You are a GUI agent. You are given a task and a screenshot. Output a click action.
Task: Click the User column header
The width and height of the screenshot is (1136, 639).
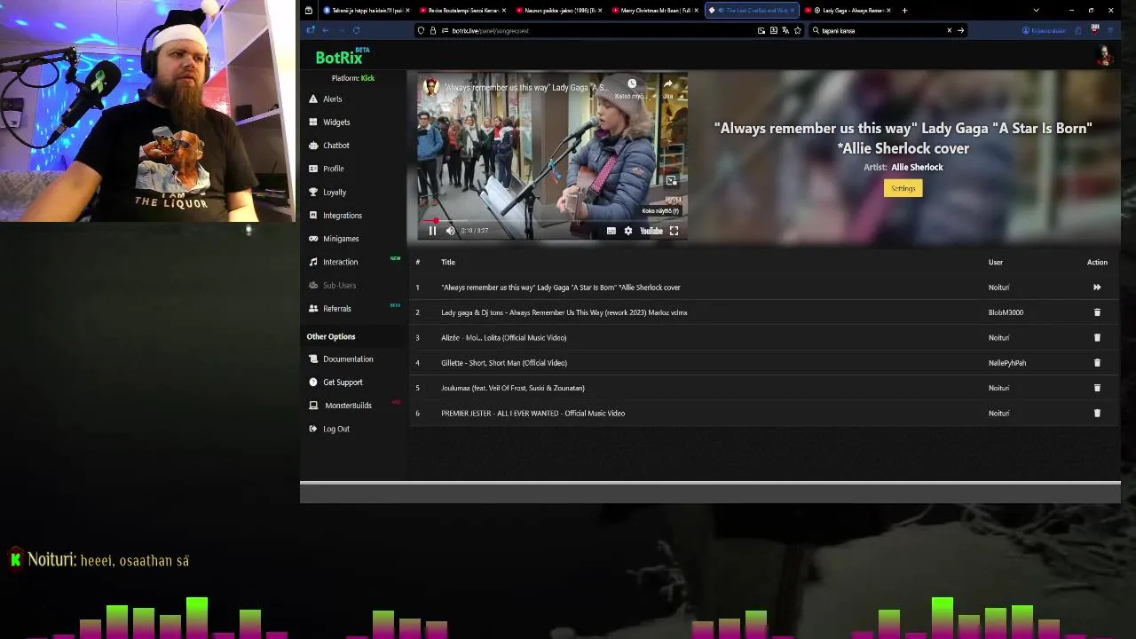tap(996, 262)
